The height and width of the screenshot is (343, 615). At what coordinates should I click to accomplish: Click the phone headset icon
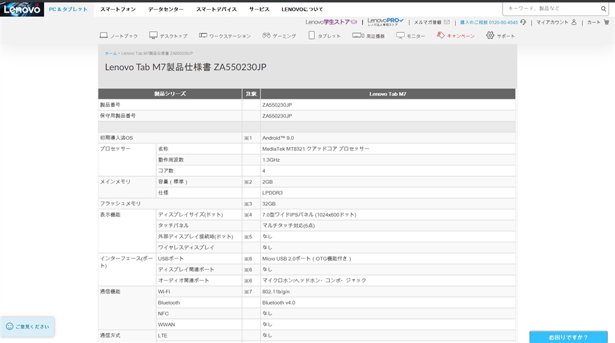pos(523,22)
